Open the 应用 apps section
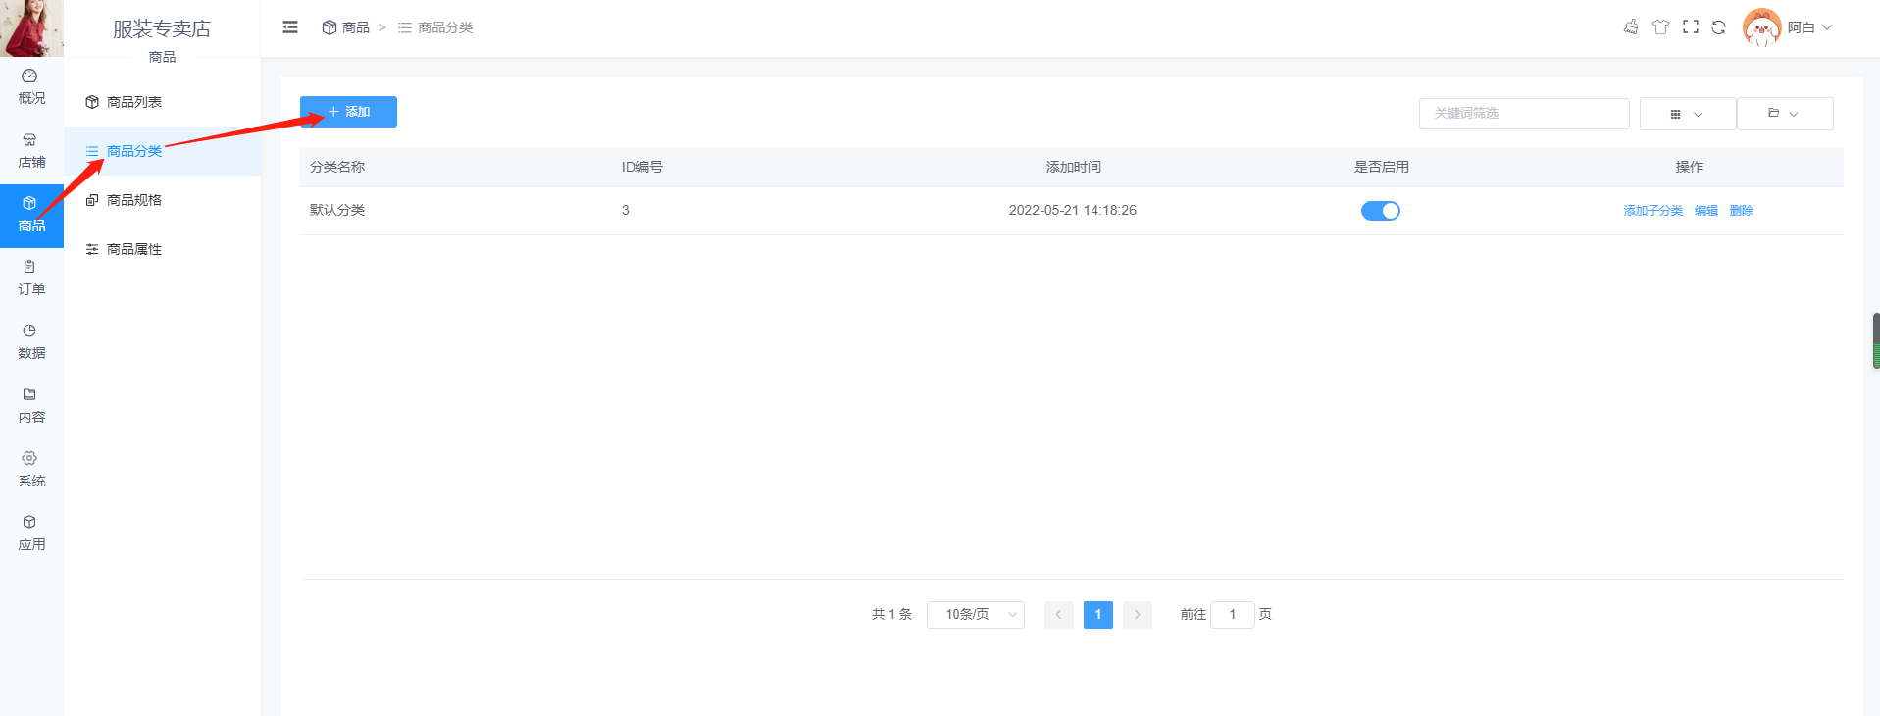The image size is (1880, 716). [x=31, y=534]
